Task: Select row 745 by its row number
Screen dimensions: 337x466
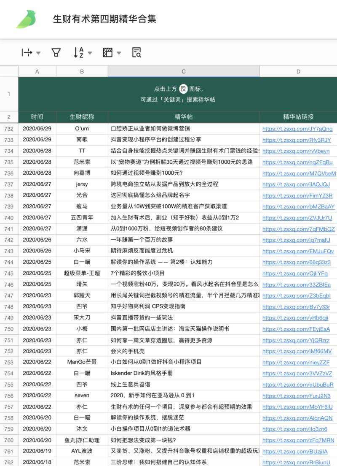Action: coord(8,273)
